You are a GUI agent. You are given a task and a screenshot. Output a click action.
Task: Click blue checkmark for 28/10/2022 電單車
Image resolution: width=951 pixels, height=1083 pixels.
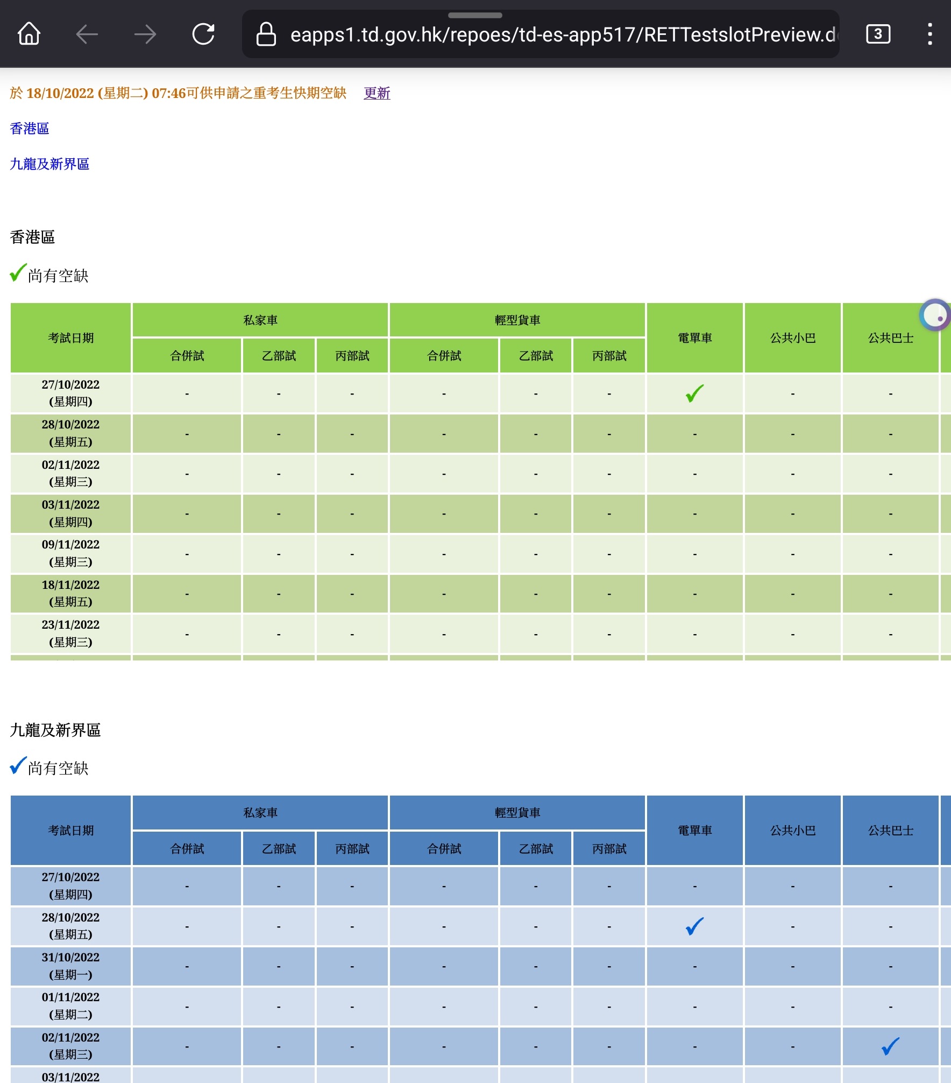694,926
